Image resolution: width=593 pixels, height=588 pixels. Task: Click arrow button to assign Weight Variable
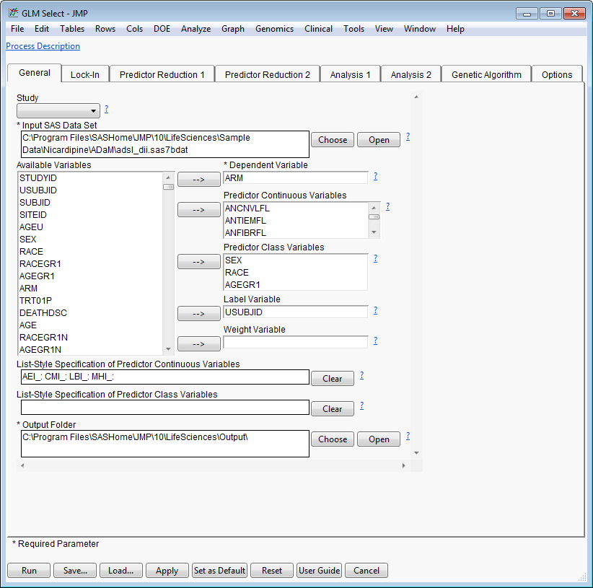[198, 344]
